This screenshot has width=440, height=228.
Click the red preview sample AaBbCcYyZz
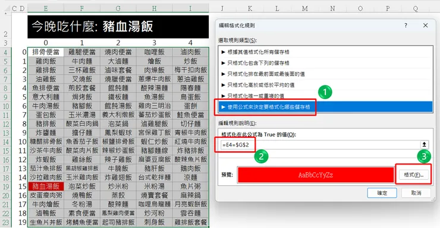316,175
